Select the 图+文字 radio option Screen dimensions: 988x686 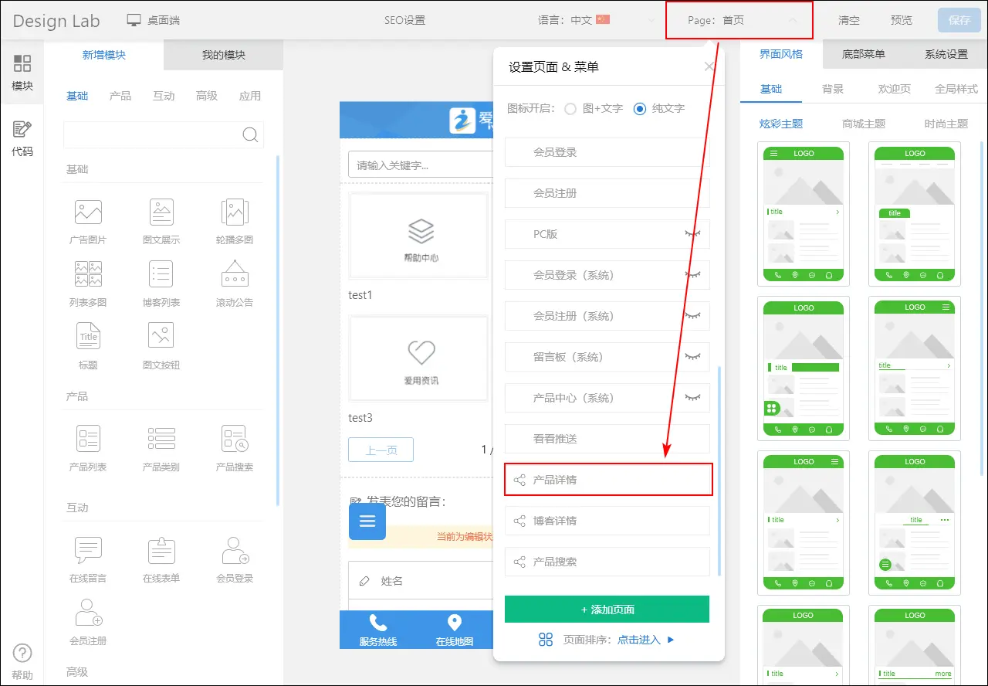570,109
